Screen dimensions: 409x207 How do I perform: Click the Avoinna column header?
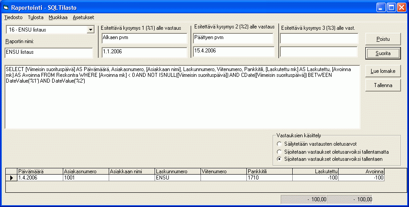coord(361,171)
